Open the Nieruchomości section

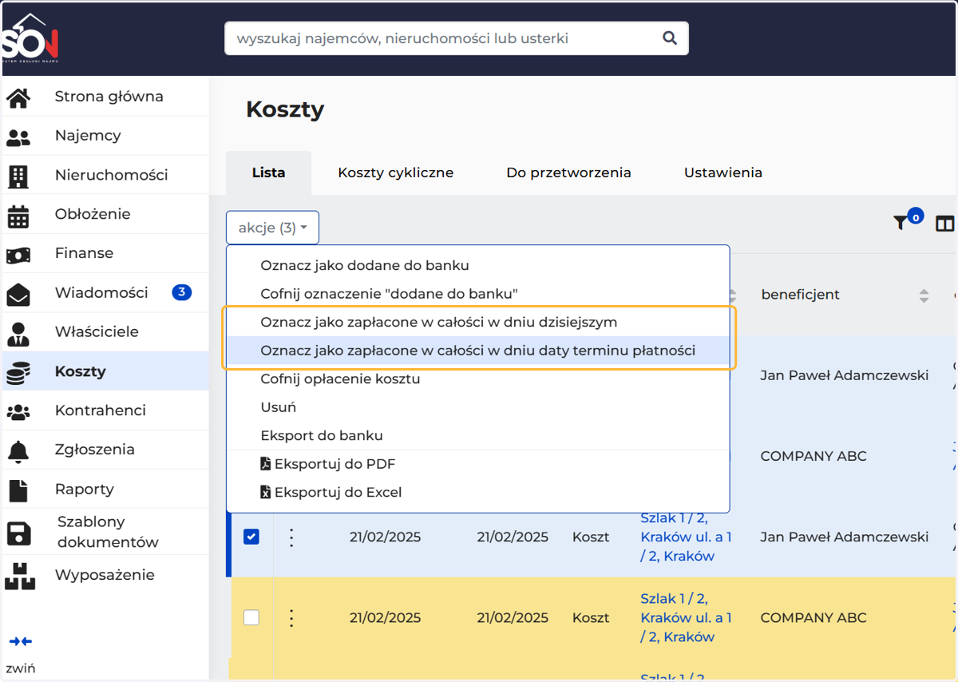[111, 175]
